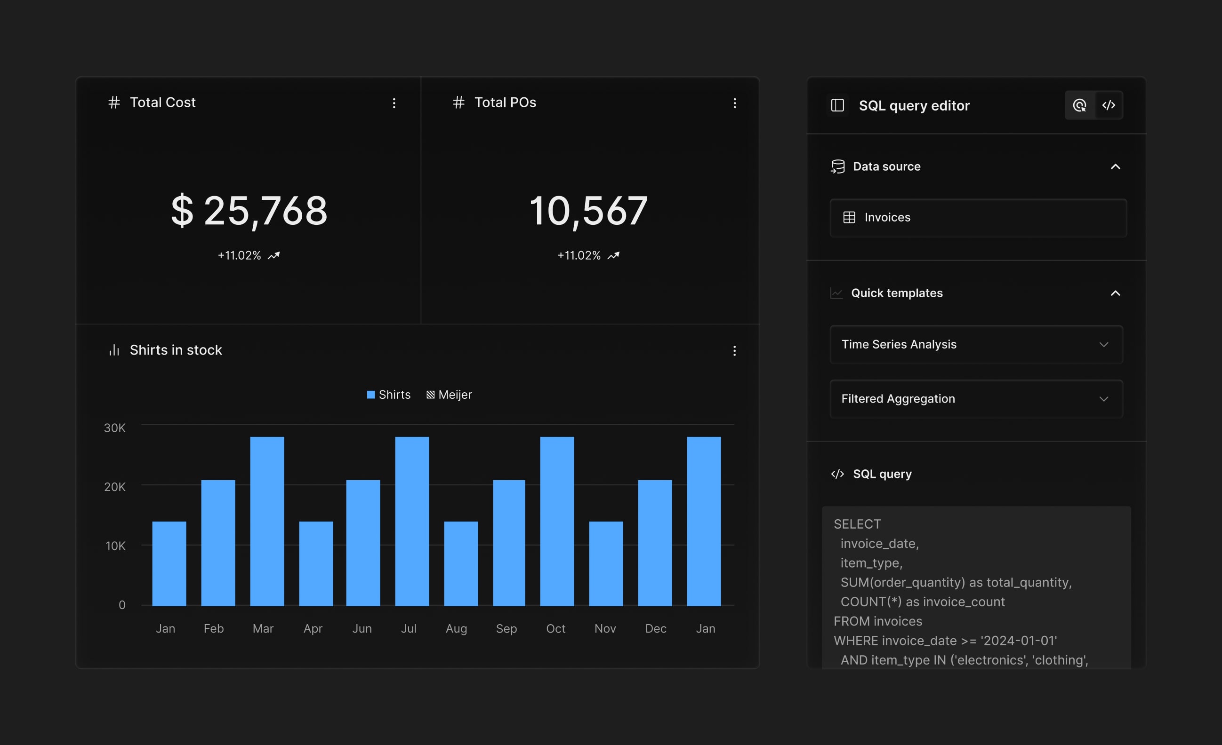Image resolution: width=1222 pixels, height=745 pixels.
Task: Open the Total Cost card options menu
Action: click(x=394, y=103)
